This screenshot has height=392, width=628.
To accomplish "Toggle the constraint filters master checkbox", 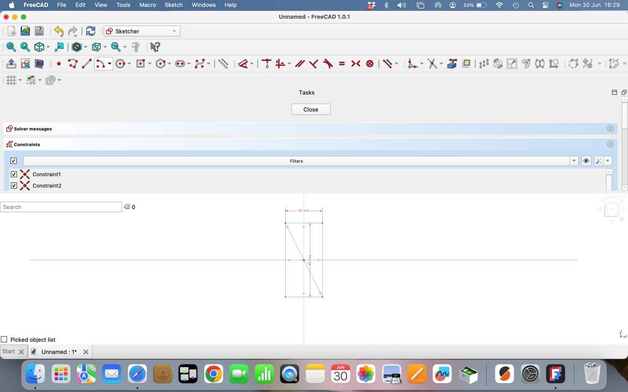I will pyautogui.click(x=14, y=161).
